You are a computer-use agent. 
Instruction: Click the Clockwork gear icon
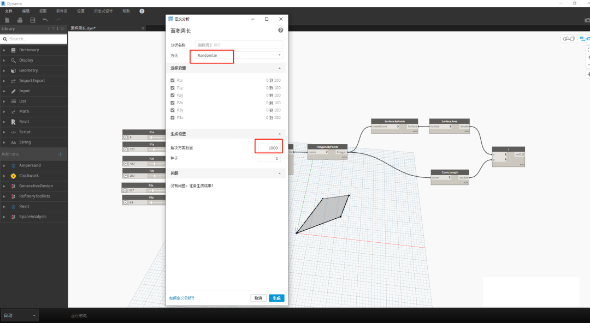(13, 176)
